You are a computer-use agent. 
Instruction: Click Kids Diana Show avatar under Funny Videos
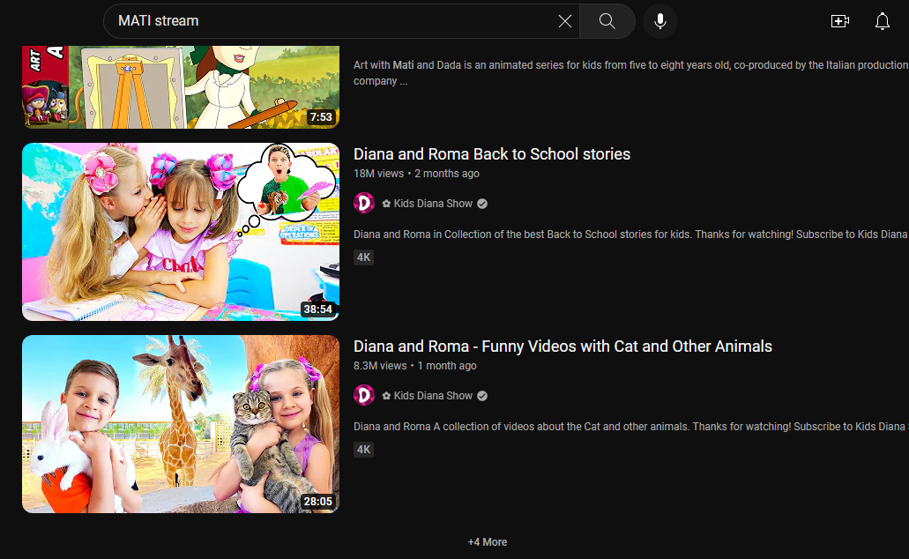[364, 396]
